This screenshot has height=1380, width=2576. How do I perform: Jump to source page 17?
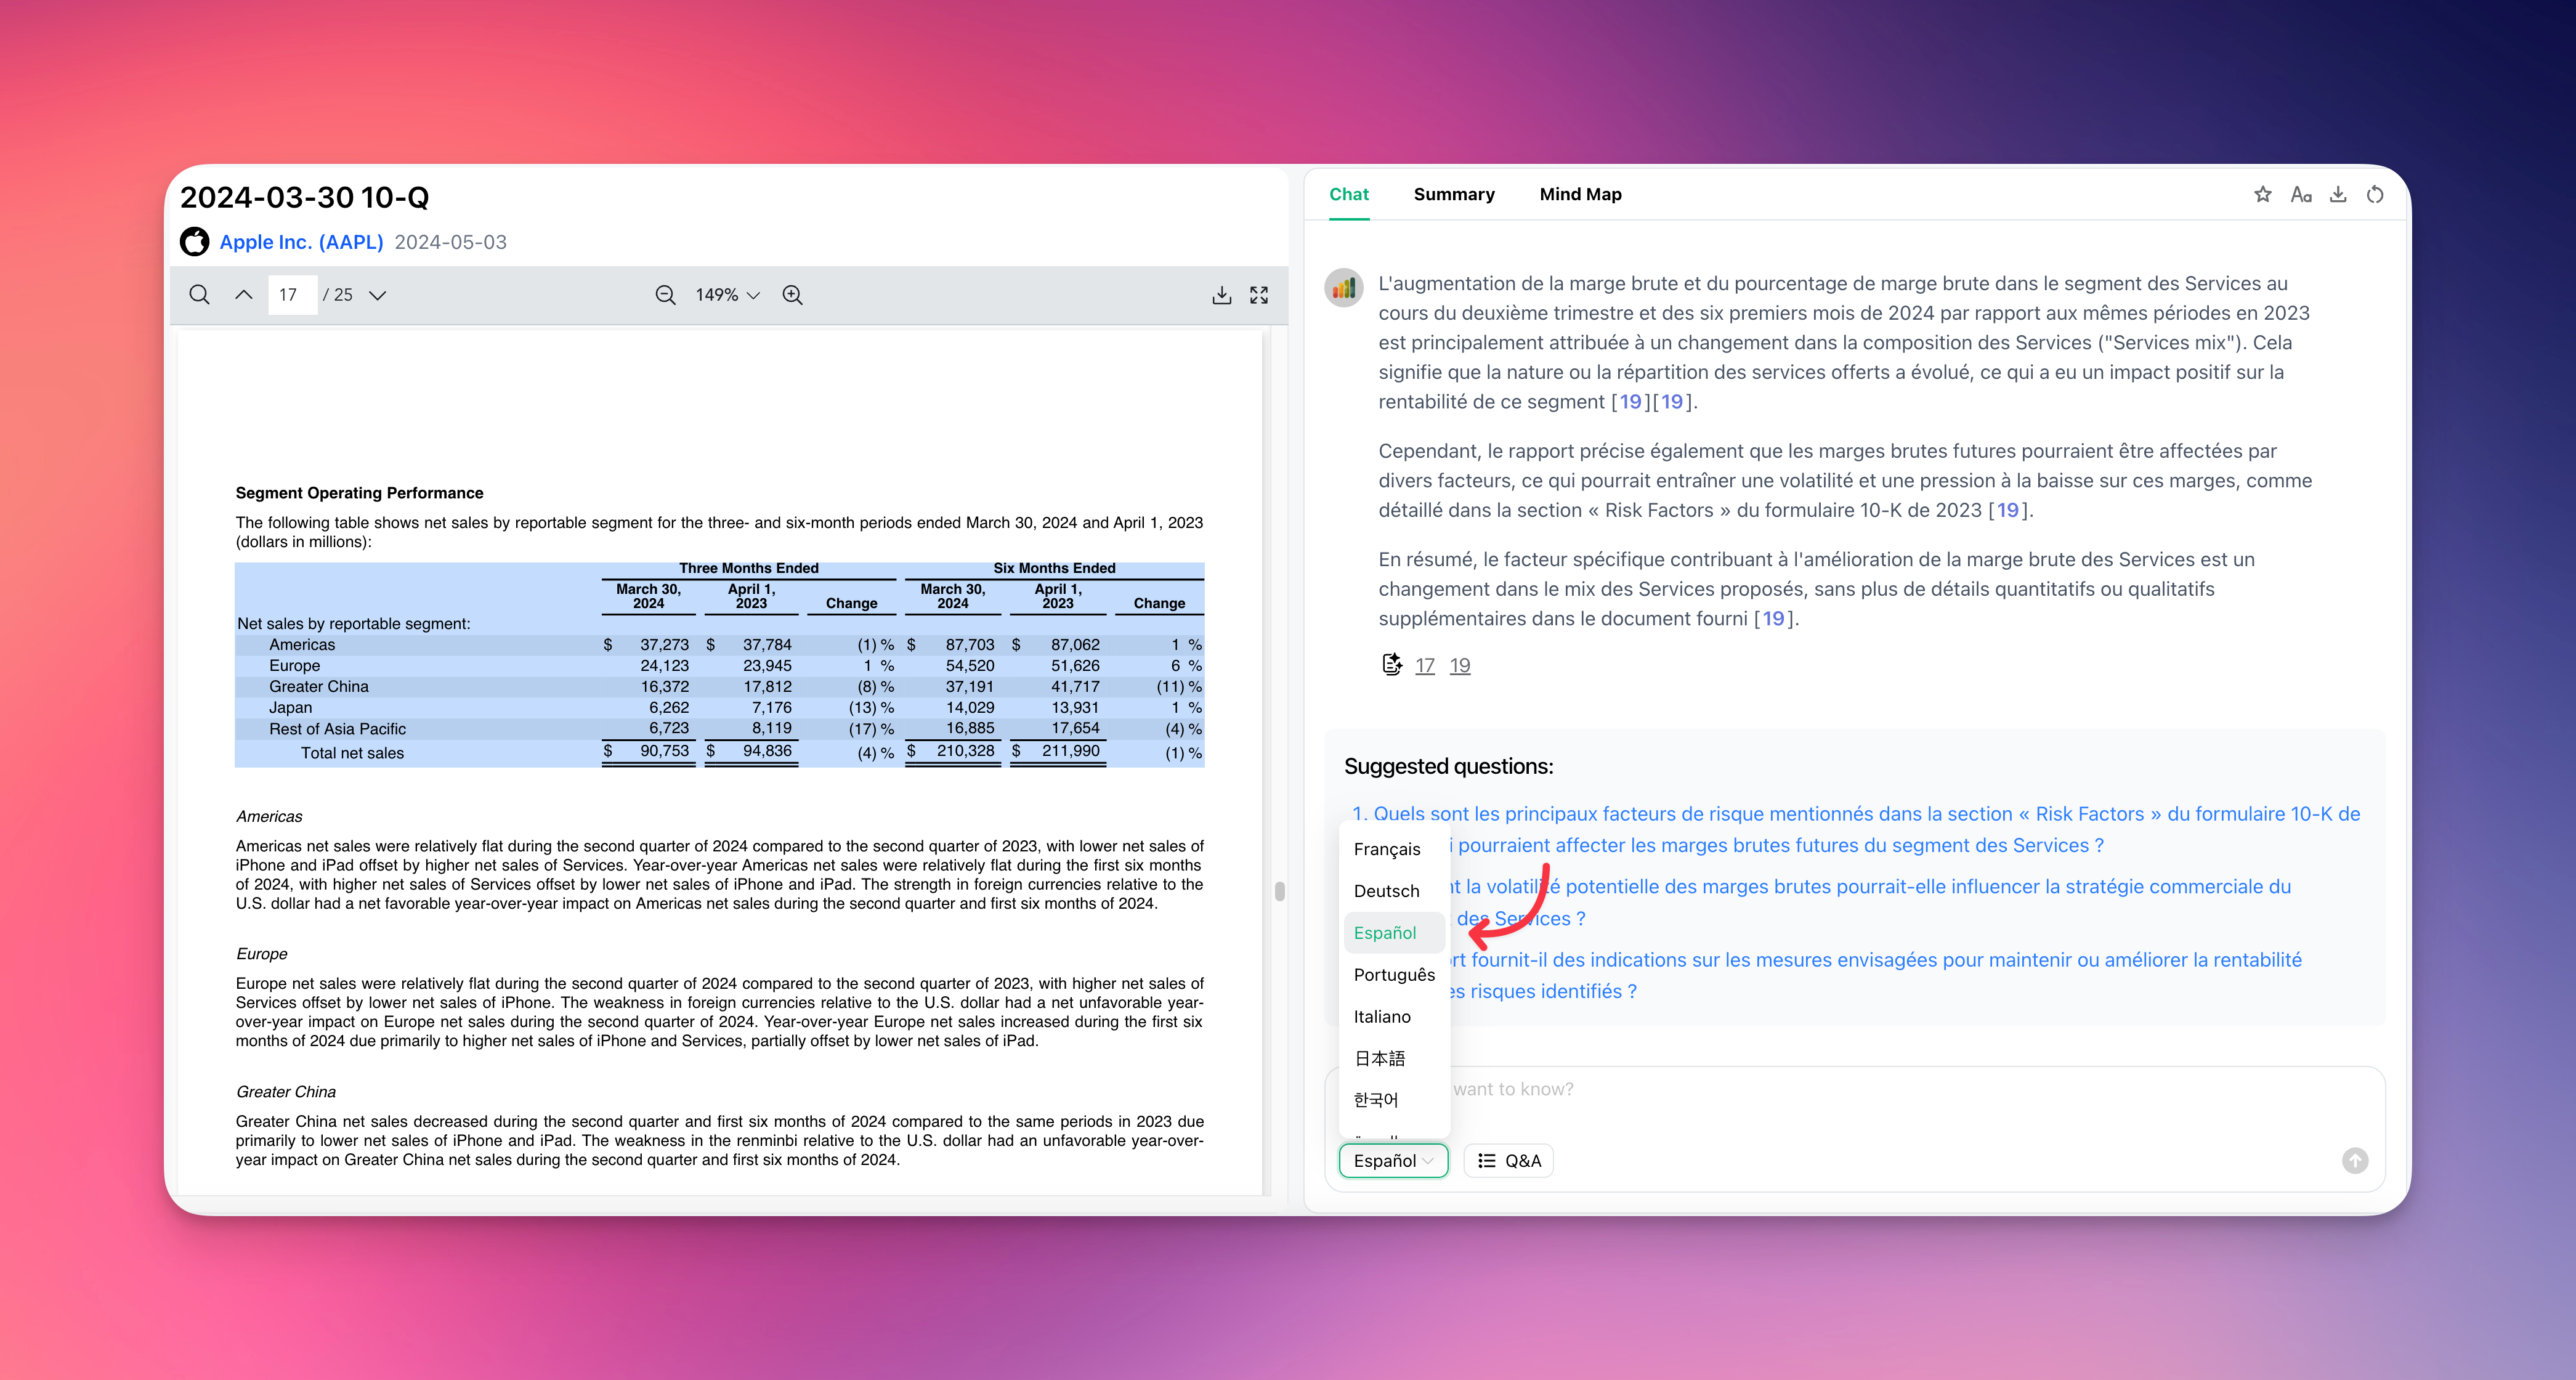coord(1424,666)
